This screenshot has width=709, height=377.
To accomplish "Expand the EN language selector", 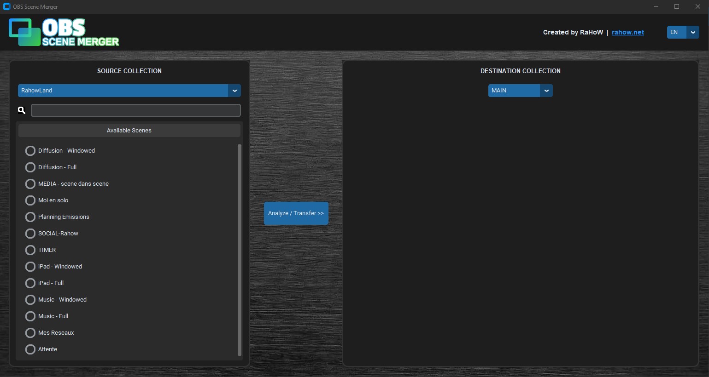I will pos(693,32).
